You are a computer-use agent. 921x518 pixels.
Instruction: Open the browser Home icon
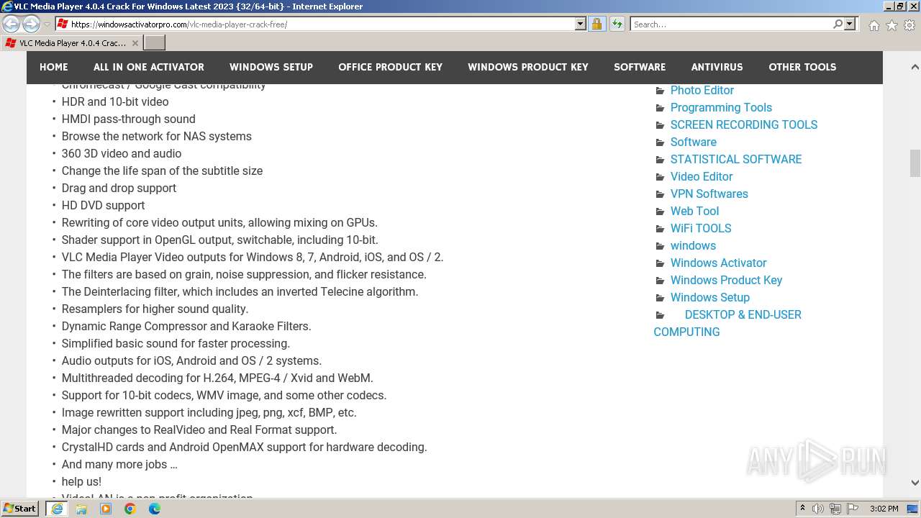tap(874, 25)
